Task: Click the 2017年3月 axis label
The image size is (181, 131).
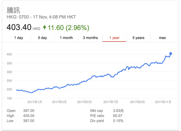Action: coord(59,102)
